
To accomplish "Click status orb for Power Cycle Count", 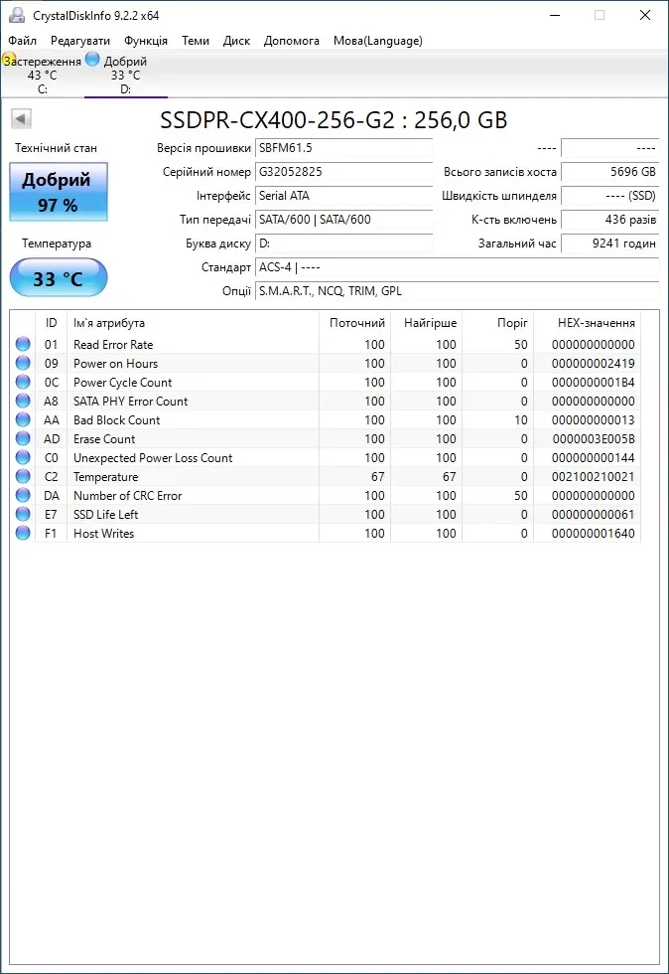I will tap(23, 382).
